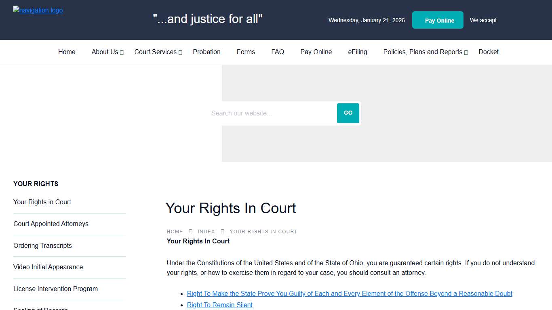Click the License Intervention Program link
Viewport: 552px width, 310px height.
pos(55,289)
